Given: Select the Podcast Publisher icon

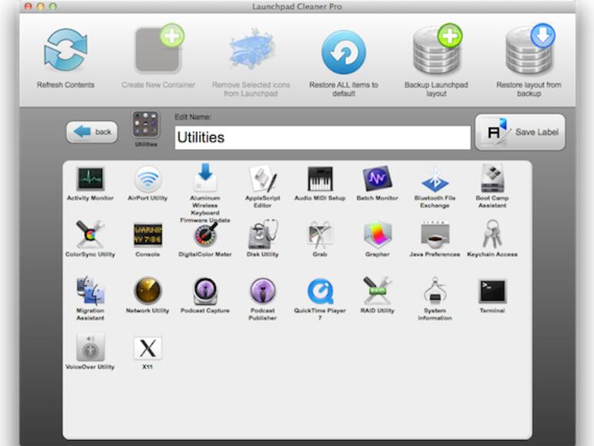Looking at the screenshot, I should point(262,291).
